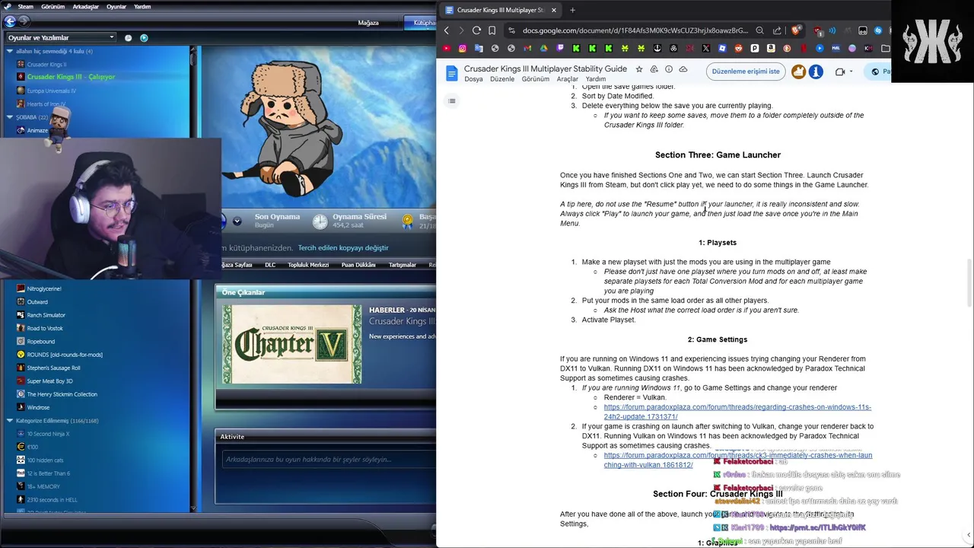Open the YouTube bookmark icon
This screenshot has width=974, height=548.
(446, 49)
